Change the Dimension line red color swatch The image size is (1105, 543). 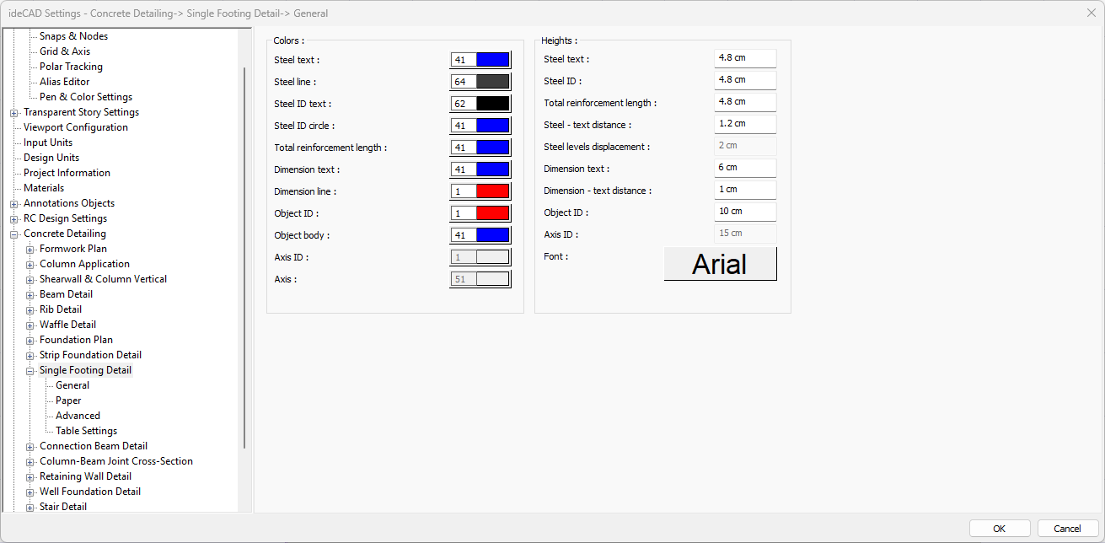click(x=492, y=191)
